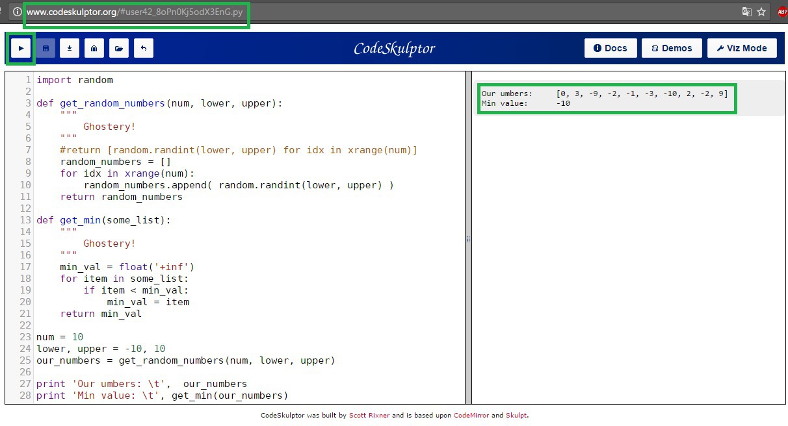Click the CodeSkulptor title text

[x=394, y=48]
